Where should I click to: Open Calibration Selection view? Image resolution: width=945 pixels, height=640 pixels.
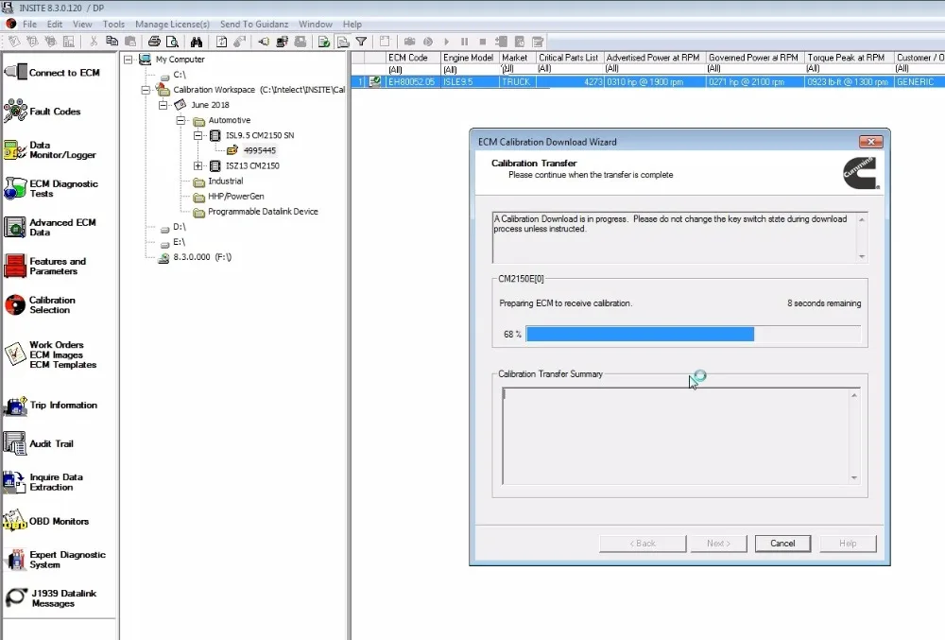click(x=40, y=305)
